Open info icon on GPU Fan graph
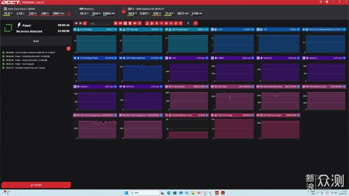The image size is (349, 196). click(x=161, y=87)
